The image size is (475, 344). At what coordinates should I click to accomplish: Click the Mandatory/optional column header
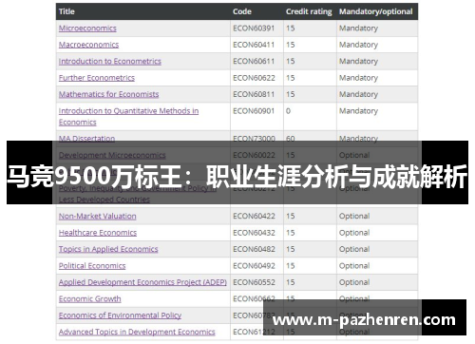point(376,11)
